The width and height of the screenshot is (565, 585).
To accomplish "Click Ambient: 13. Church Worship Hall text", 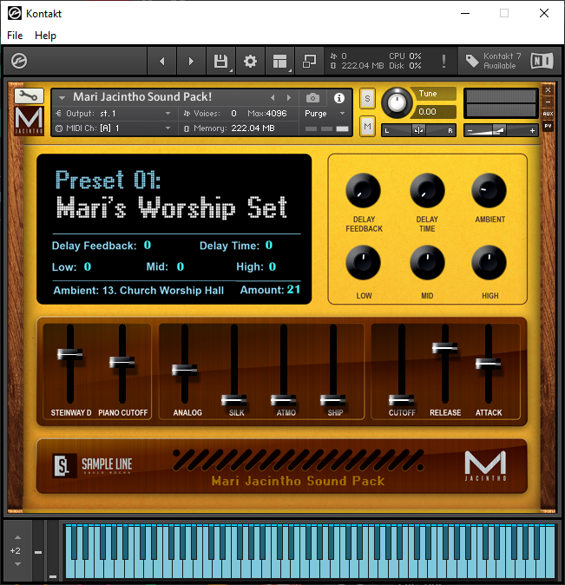I will [139, 290].
